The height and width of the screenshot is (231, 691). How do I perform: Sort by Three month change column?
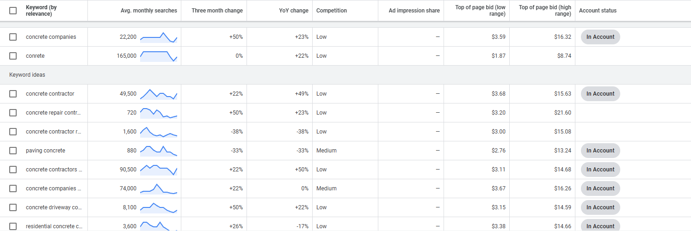click(x=217, y=11)
